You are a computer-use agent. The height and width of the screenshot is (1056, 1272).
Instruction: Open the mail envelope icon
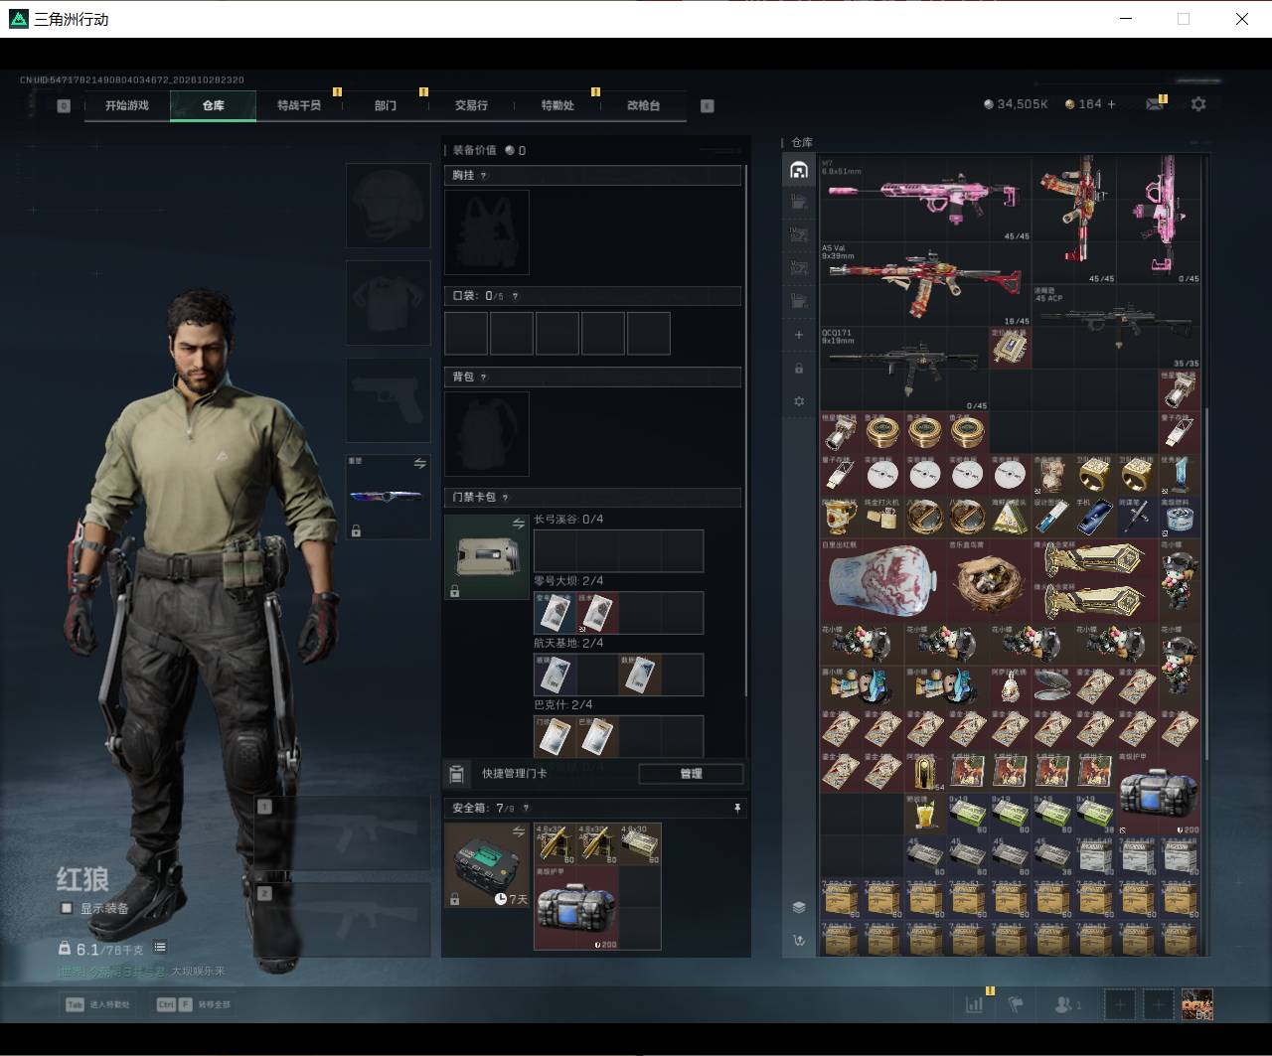(1155, 104)
